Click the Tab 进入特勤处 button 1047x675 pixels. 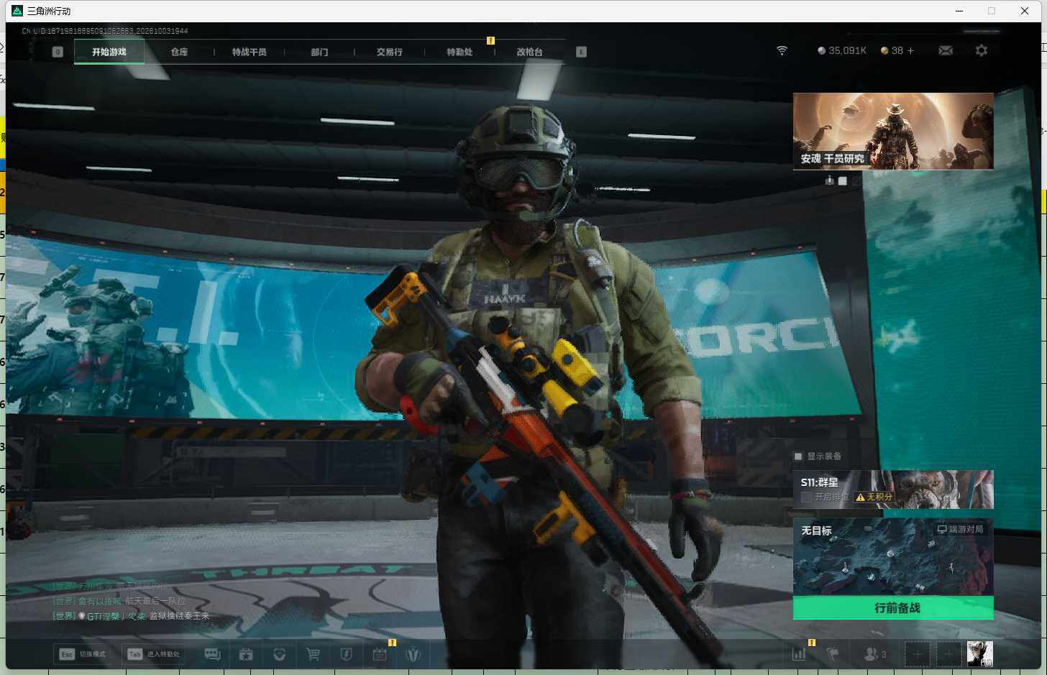tap(155, 654)
